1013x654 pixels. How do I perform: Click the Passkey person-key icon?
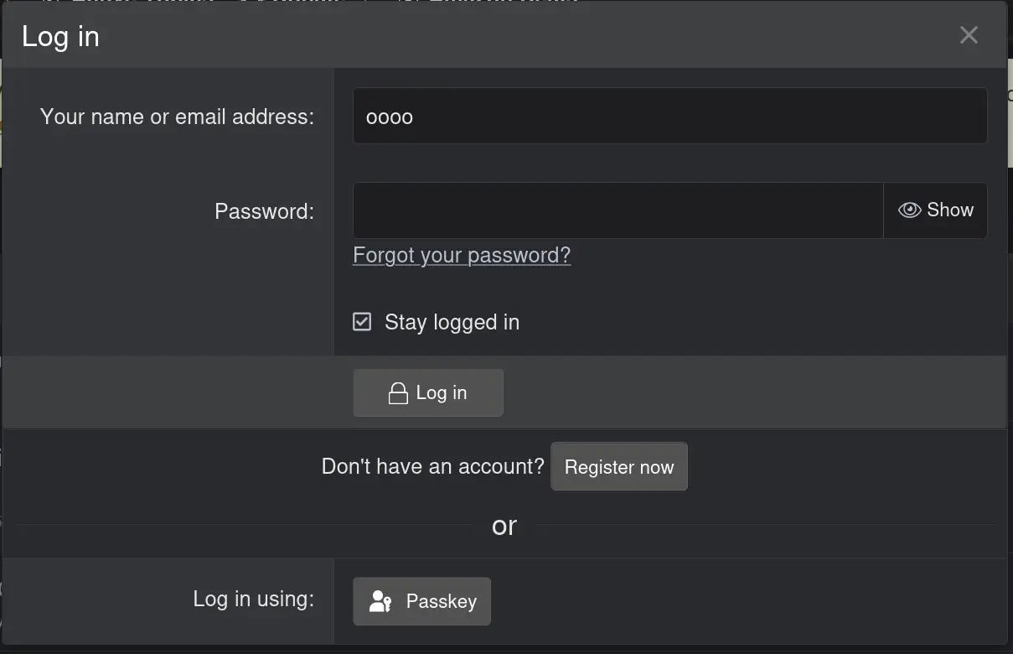380,601
